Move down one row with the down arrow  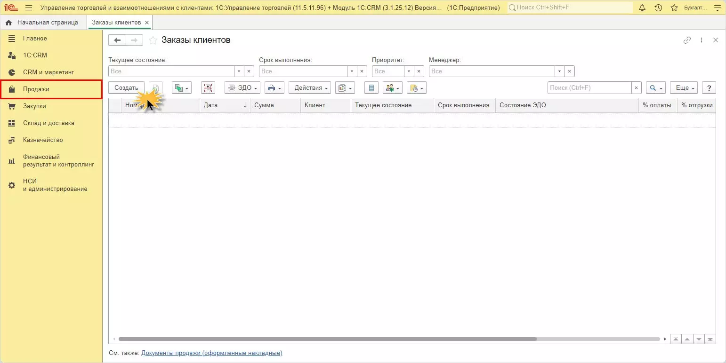699,339
